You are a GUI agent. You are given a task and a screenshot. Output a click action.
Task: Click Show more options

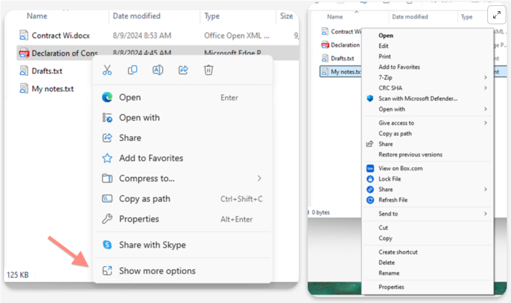[157, 271]
